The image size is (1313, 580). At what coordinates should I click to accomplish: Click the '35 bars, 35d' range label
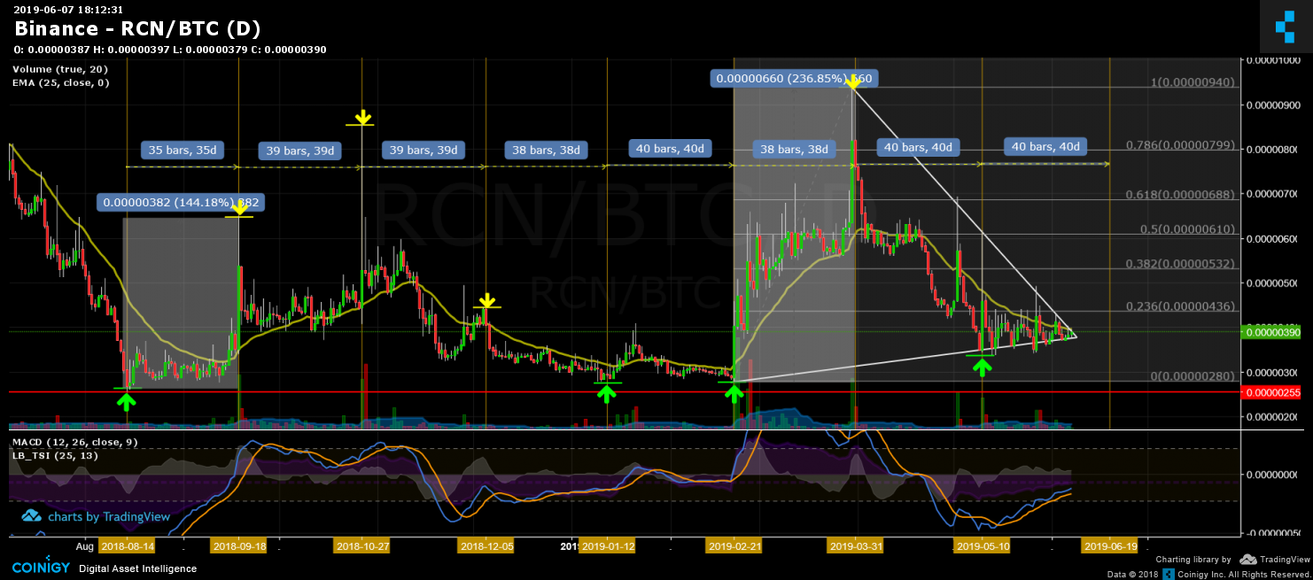click(181, 150)
